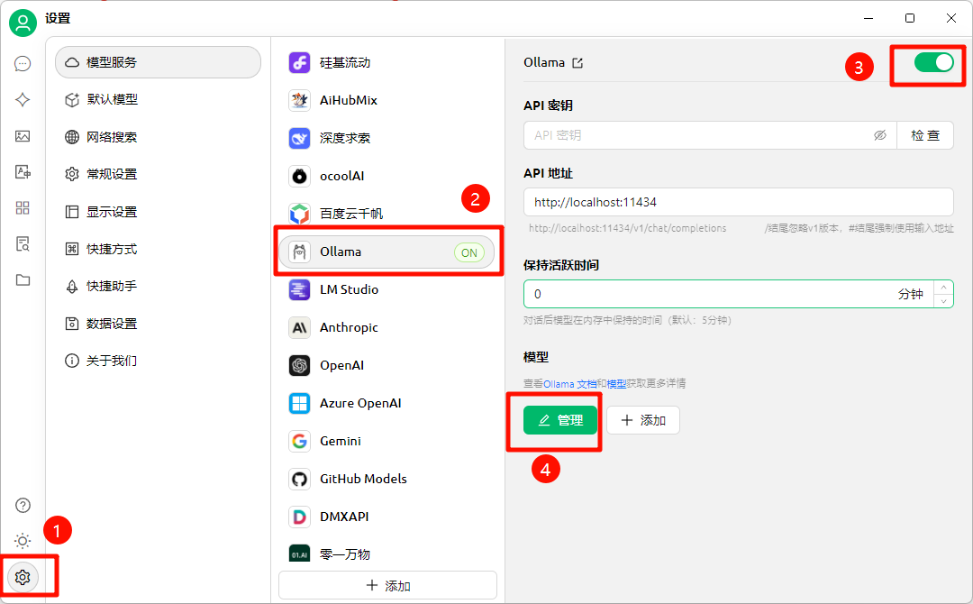Select the LM Studio provider
The width and height of the screenshot is (973, 604).
[386, 290]
